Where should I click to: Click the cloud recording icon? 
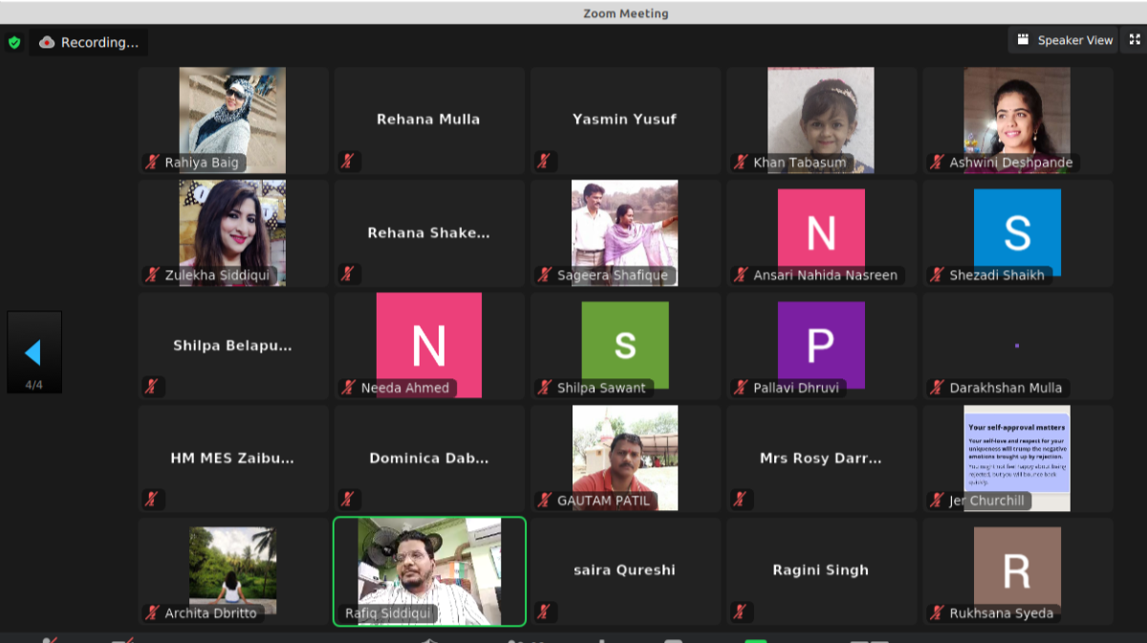tap(46, 42)
